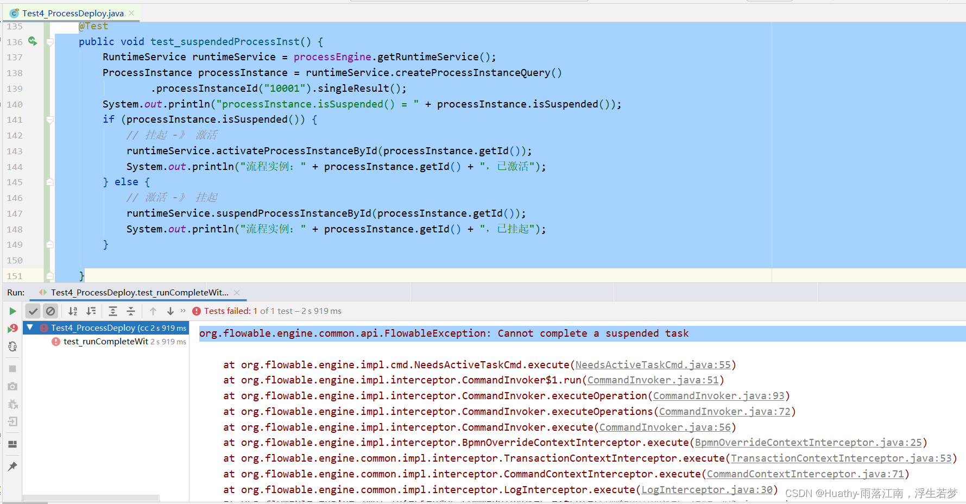Close the Test4_ProcessDeploy.java editor tab
Viewport: 966px width, 504px height.
click(131, 13)
